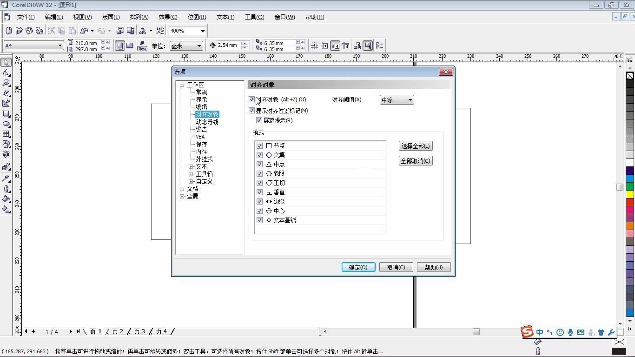Click the Save icon in toolbar
Viewport: 635px width, 357px height.
point(29,31)
